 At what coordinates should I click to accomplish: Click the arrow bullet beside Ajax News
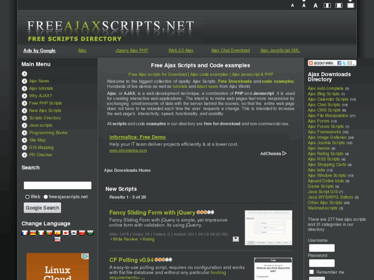coord(24,81)
